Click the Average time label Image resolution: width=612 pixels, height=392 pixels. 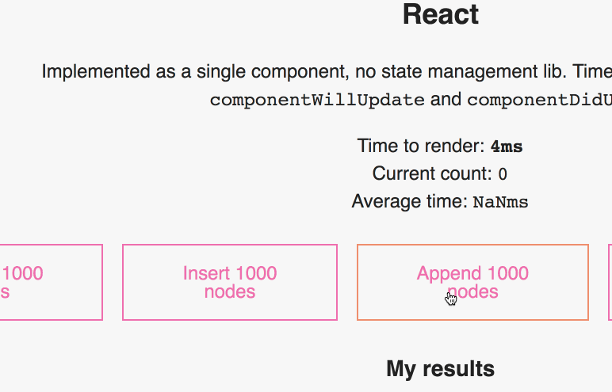(x=409, y=202)
